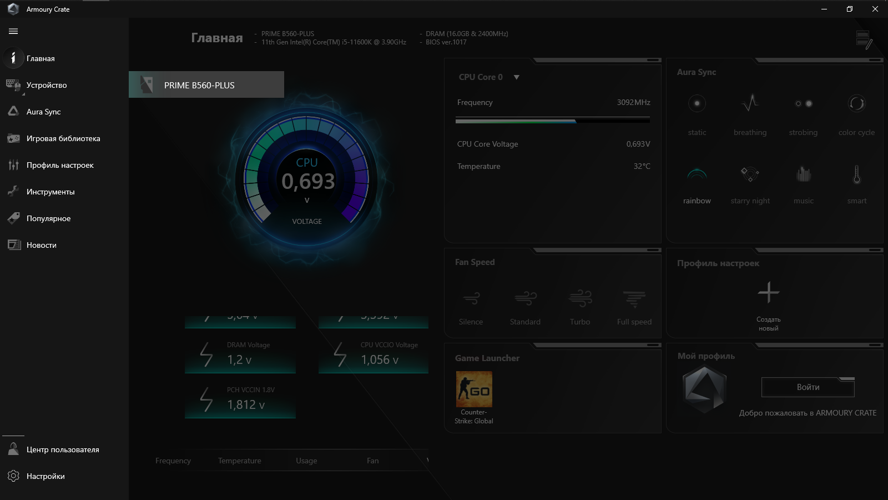Click the Armoury Crate logo icon

13,9
